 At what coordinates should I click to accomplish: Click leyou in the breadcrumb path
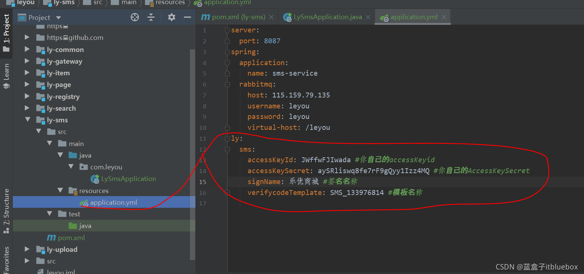tap(26, 3)
